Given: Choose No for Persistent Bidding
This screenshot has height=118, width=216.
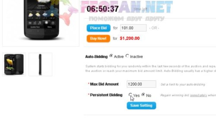Looking at the screenshot, I should tap(143, 95).
